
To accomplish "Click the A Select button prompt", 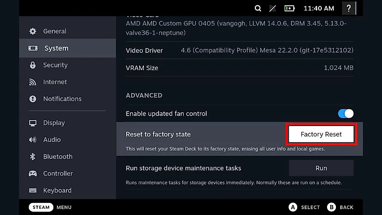I will click(x=304, y=207).
